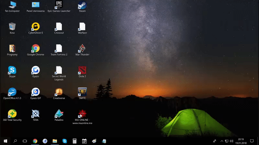This screenshot has height=145, width=259.
Task: Select the Programy folder icon
Action: pyautogui.click(x=12, y=50)
